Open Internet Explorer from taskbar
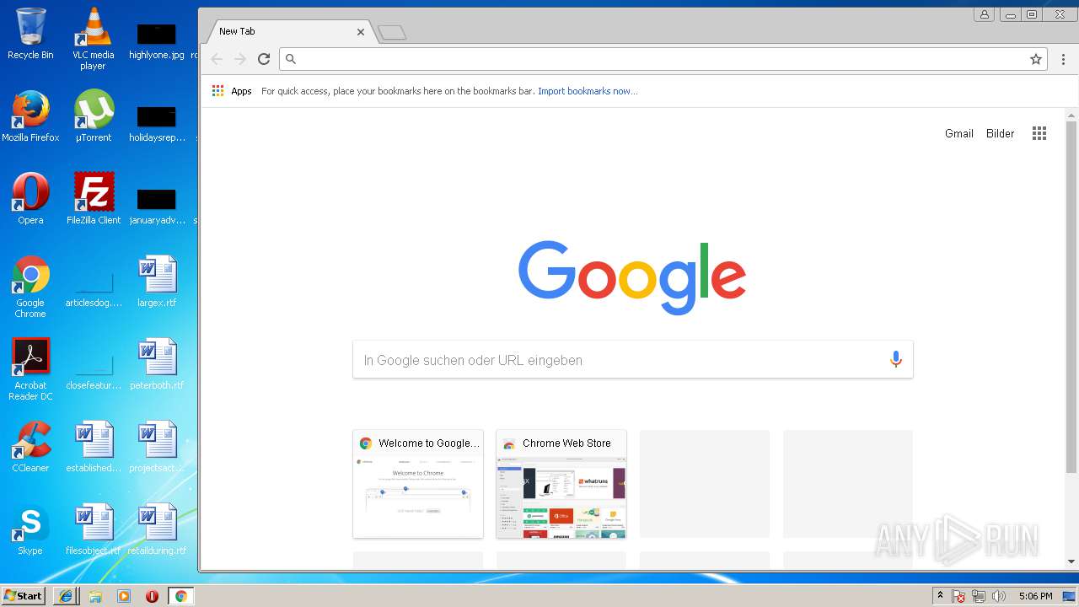Screen dimensions: 1079x607 click(66, 596)
